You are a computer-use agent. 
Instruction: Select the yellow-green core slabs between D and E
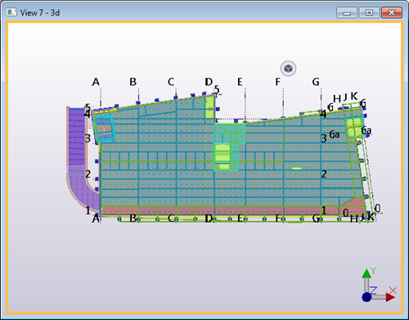click(x=222, y=156)
